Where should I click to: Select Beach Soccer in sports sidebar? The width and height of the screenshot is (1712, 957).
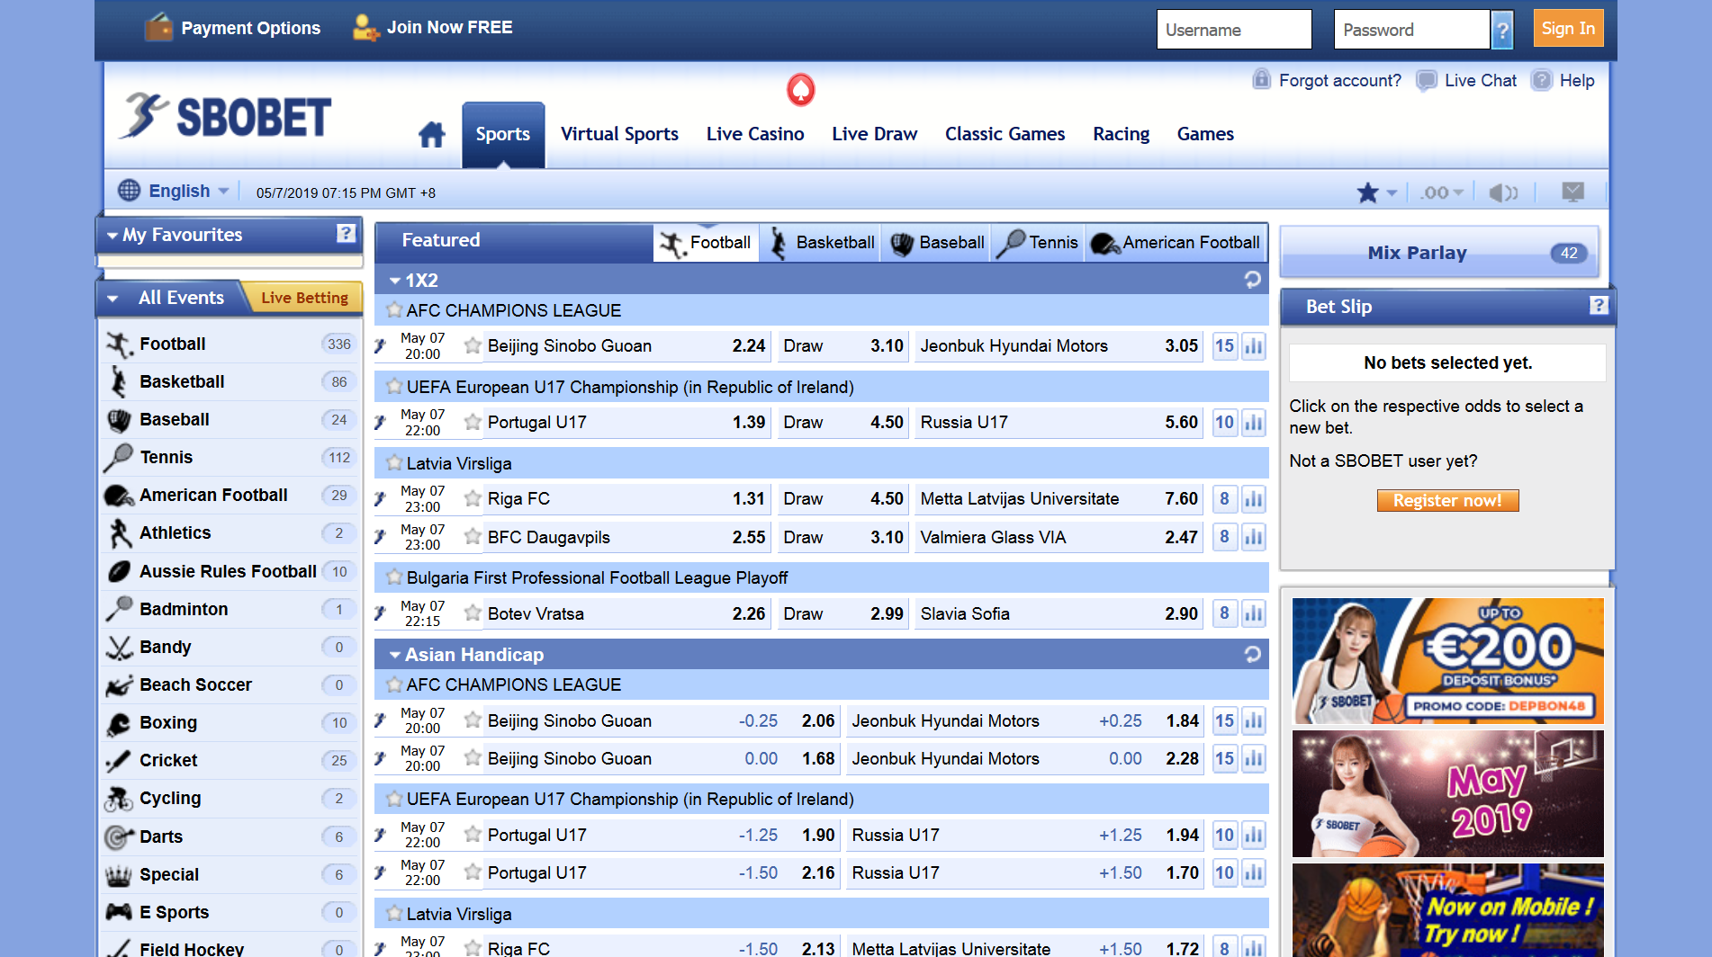(230, 685)
